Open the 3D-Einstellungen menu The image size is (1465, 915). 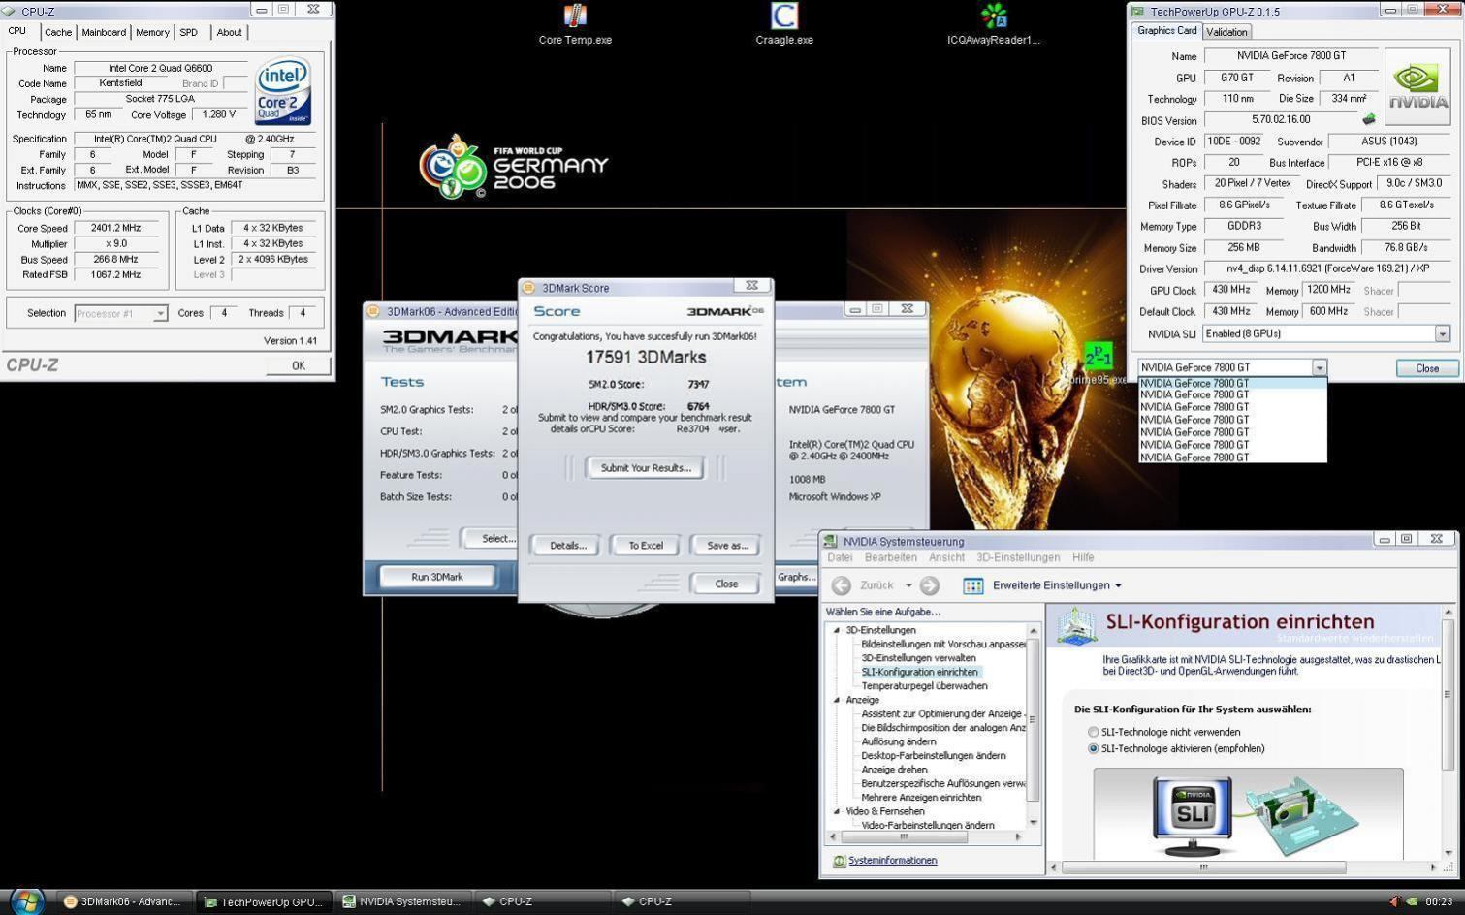tap(1018, 558)
